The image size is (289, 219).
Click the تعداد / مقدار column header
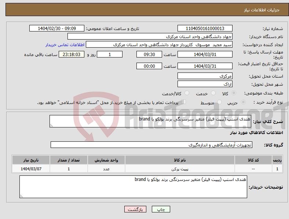[x=69, y=160]
